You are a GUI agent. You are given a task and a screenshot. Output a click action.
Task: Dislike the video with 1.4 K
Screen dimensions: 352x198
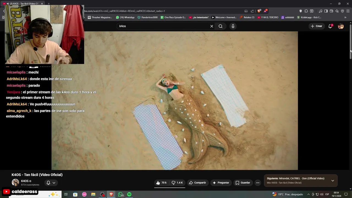pos(177,183)
